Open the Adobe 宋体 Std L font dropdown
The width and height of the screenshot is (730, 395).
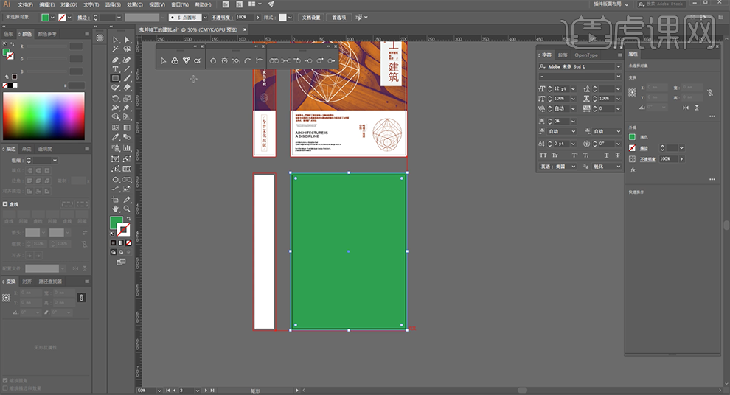618,66
